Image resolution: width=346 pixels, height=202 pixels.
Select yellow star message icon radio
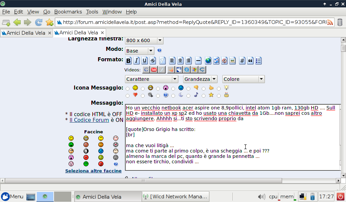point(203,96)
